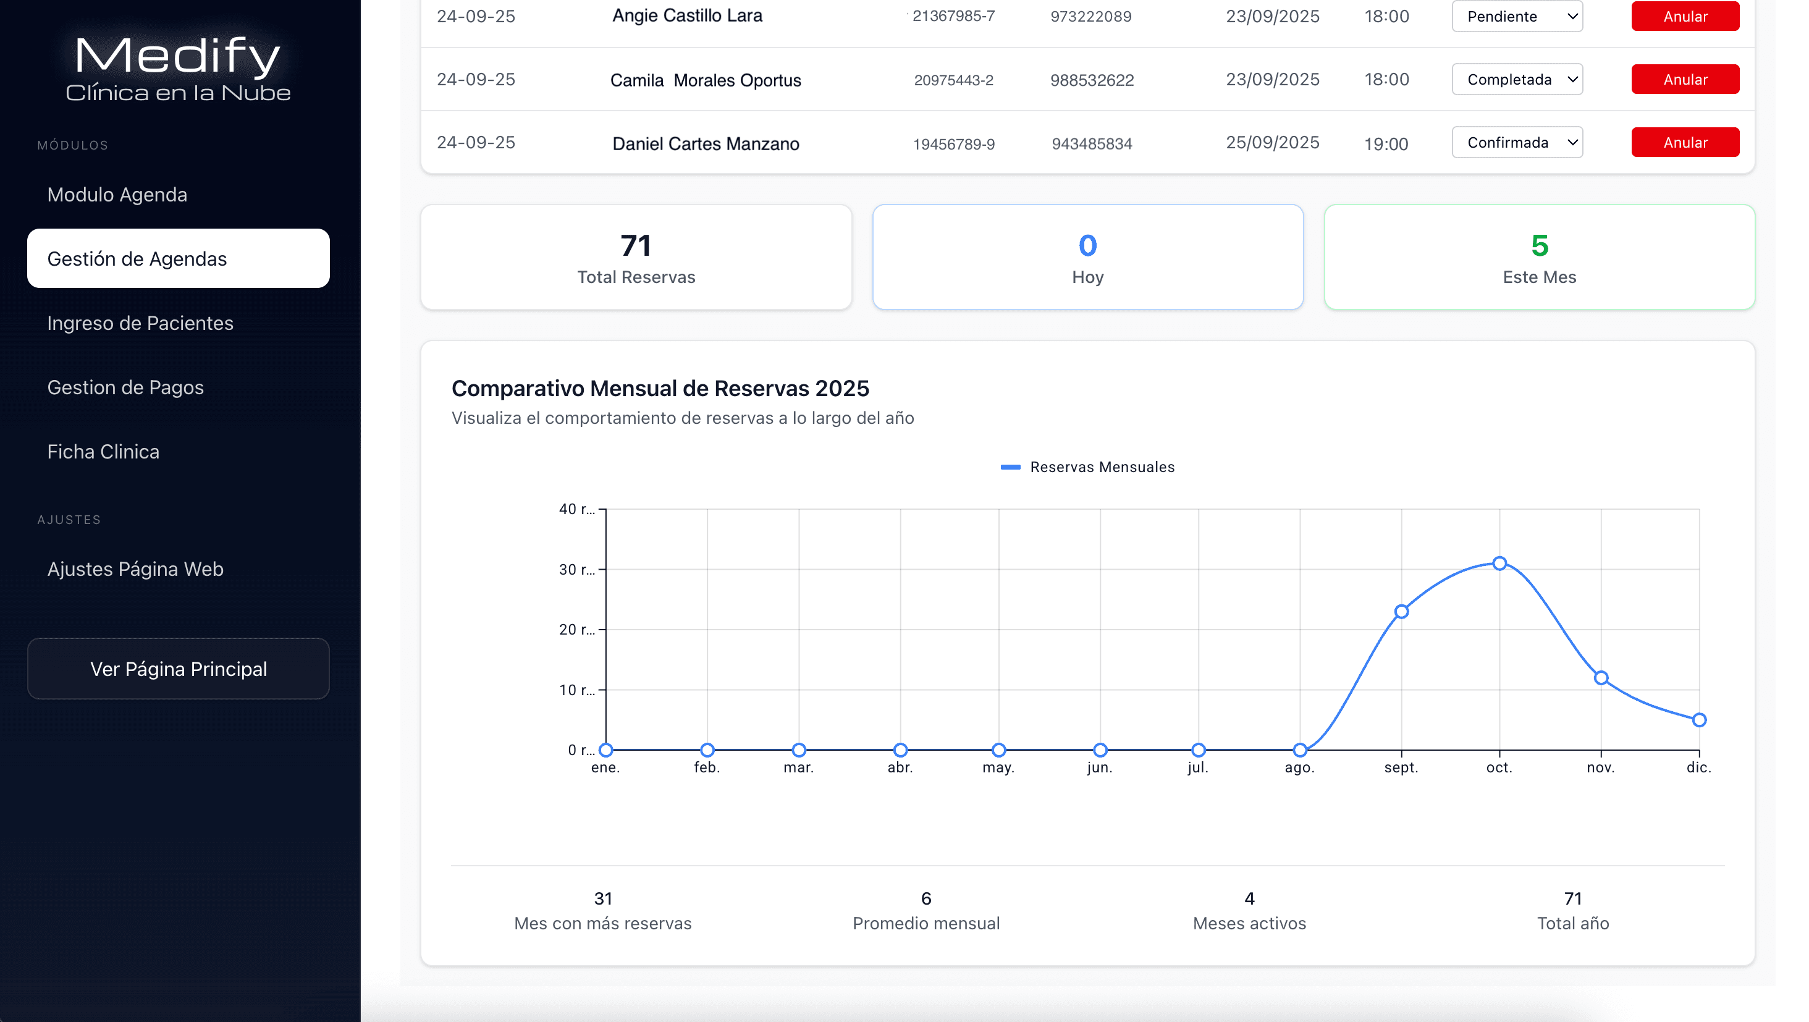Expand Completada status dropdown for Camila Morales
Viewport: 1809px width, 1022px height.
1517,79
